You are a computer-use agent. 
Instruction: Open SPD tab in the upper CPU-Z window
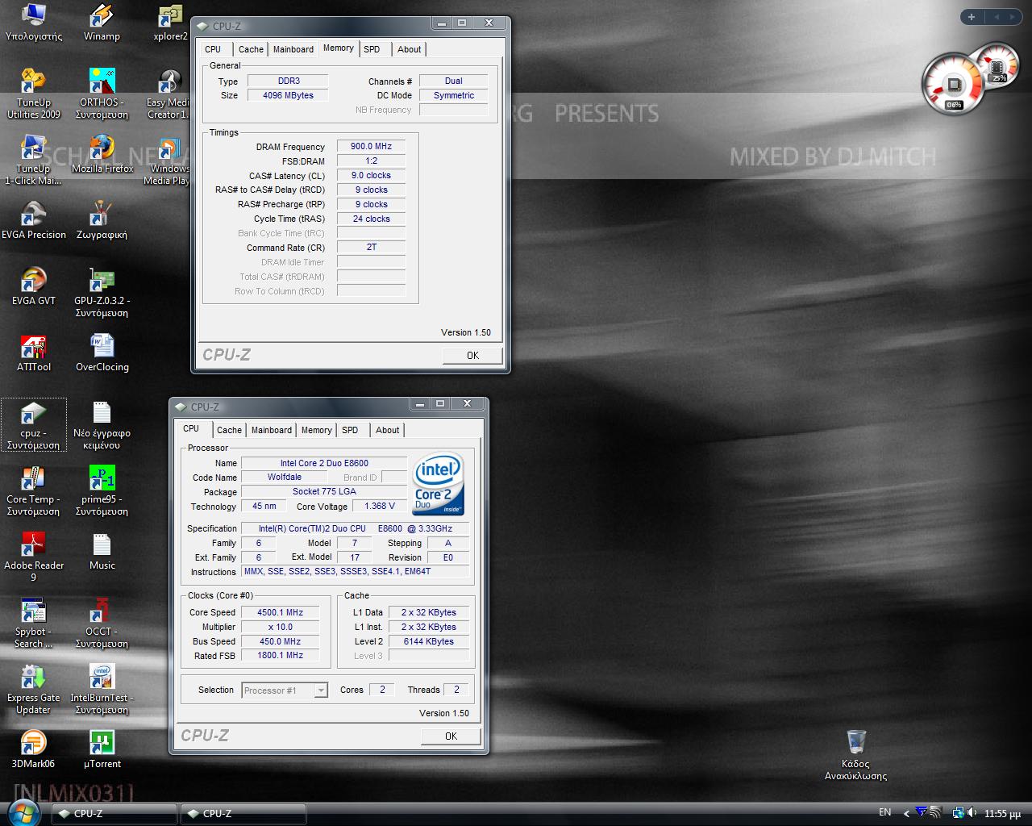point(372,49)
